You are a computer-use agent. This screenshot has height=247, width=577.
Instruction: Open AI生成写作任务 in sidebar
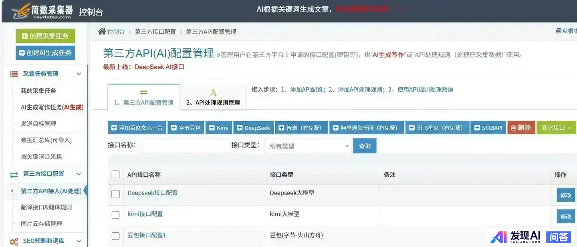52,107
